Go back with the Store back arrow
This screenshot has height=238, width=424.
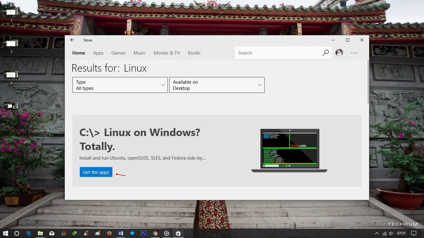point(72,40)
